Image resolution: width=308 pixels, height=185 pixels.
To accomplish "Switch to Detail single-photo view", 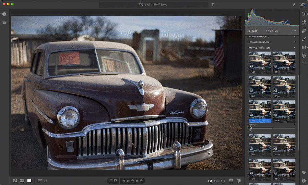I will point(29,181).
